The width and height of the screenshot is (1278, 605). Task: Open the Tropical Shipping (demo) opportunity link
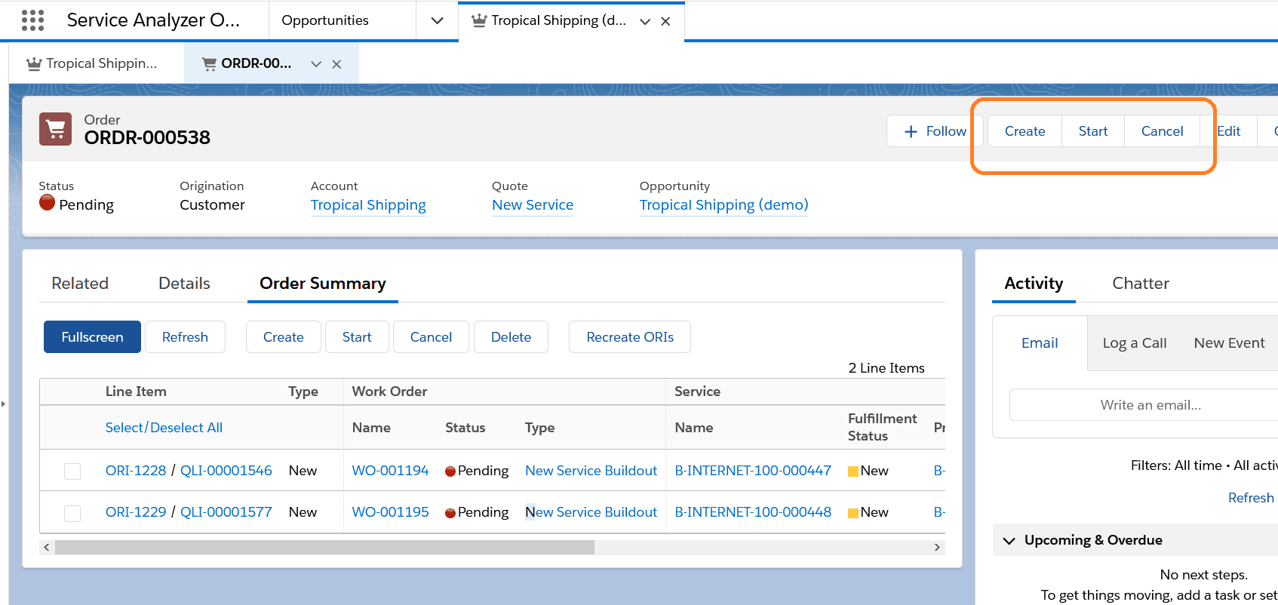[723, 205]
